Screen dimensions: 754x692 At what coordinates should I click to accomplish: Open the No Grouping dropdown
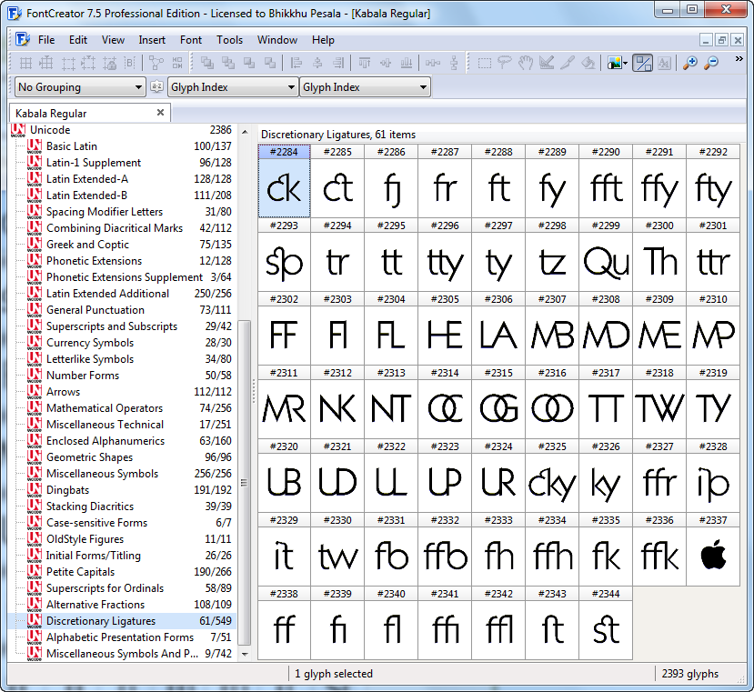(80, 87)
